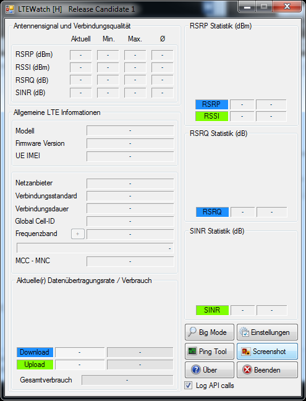Click the blue RSRP legend swatch
The image size is (306, 401).
[211, 104]
